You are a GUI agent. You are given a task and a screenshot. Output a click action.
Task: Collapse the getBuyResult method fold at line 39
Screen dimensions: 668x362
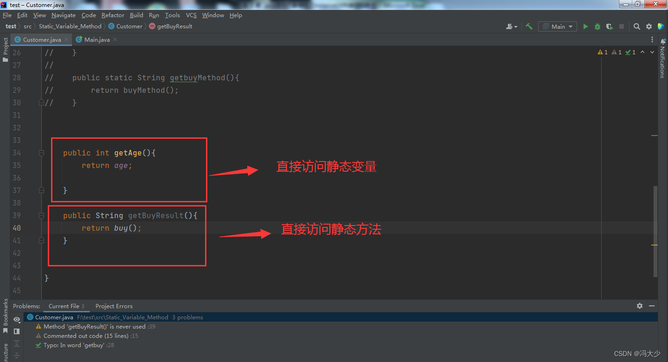[x=41, y=215]
